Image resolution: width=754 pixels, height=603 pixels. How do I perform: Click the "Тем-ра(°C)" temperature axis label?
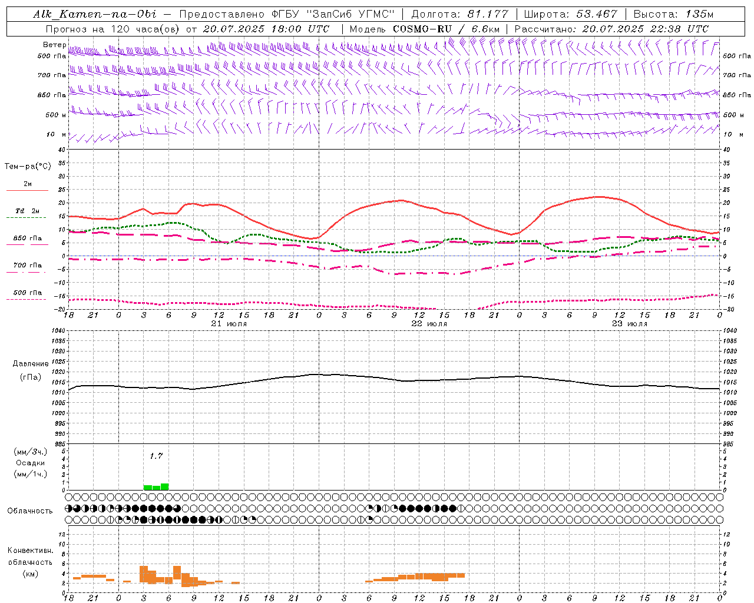pos(28,167)
